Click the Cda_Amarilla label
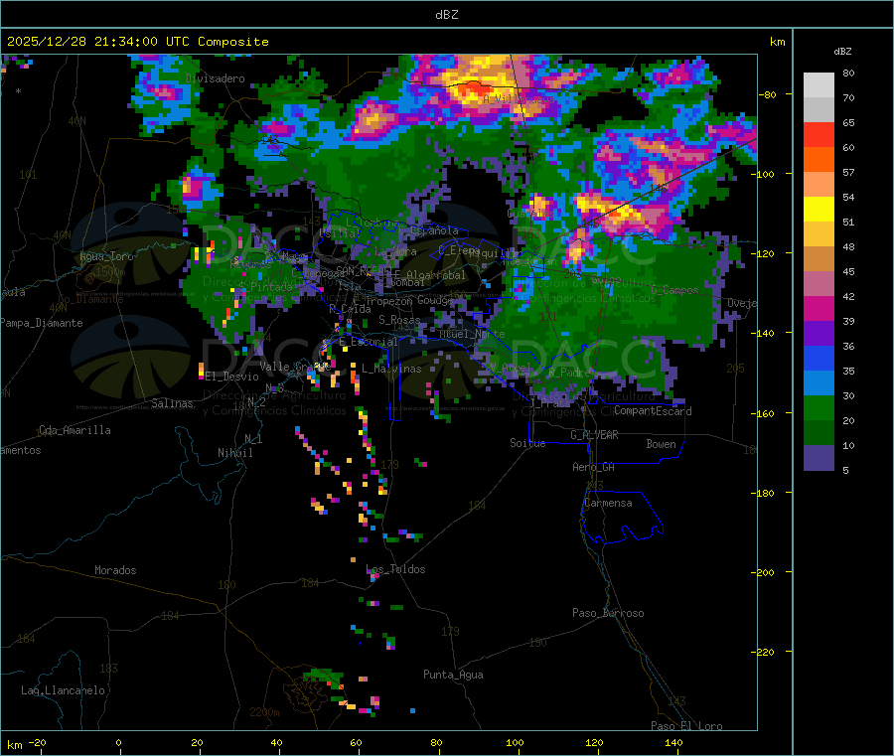The height and width of the screenshot is (756, 894). point(74,430)
